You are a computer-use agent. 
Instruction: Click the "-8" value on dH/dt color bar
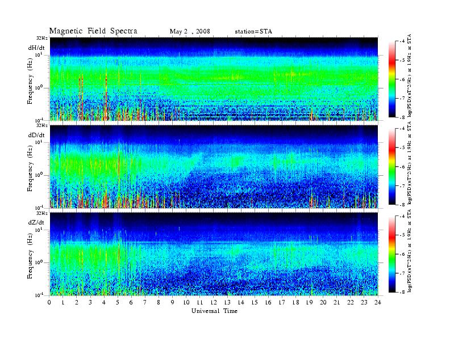click(x=402, y=117)
